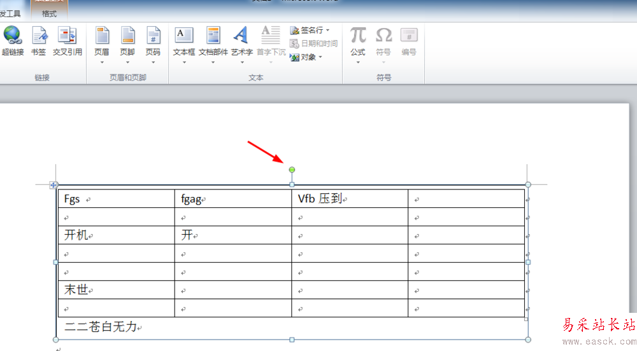The image size is (637, 351).
Task: Expand the 文本框 dropdown arrow
Action: click(184, 62)
